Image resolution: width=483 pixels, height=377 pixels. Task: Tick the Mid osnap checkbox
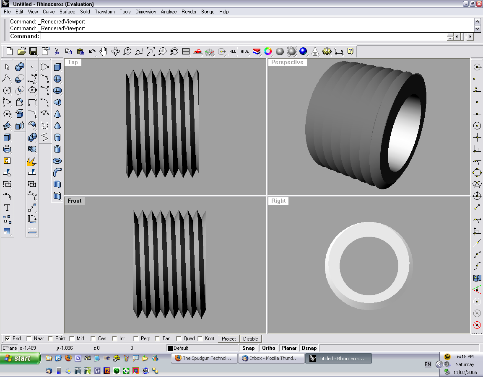[72, 338]
